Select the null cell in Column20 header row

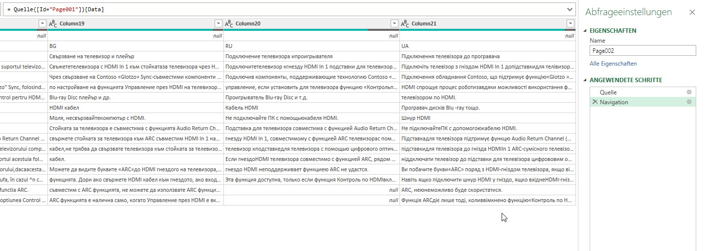(x=311, y=36)
